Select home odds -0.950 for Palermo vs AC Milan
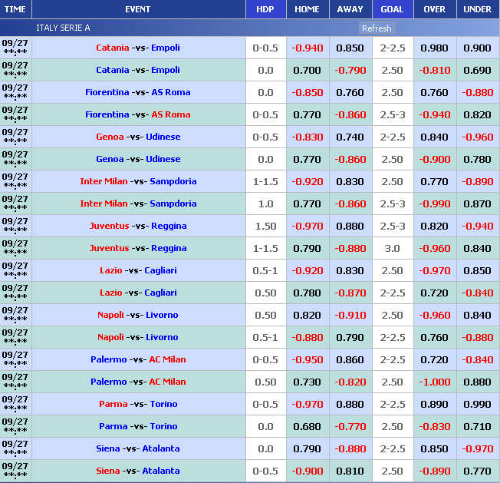This screenshot has height=483, width=500. pos(307,359)
